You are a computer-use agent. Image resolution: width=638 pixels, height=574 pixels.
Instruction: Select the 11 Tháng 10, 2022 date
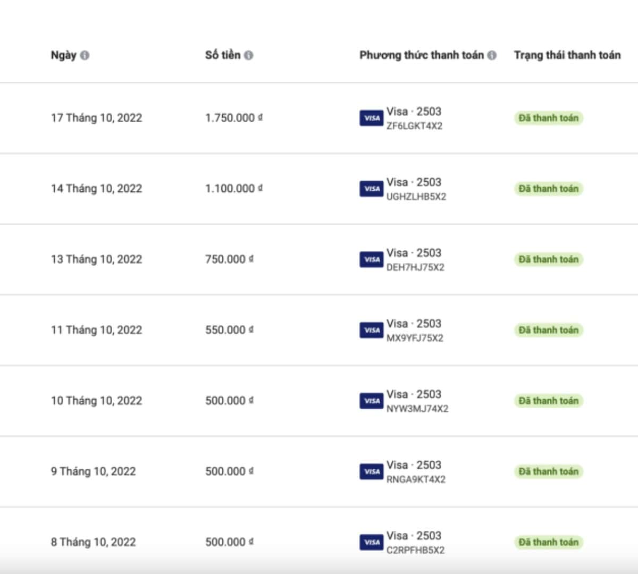tap(96, 330)
